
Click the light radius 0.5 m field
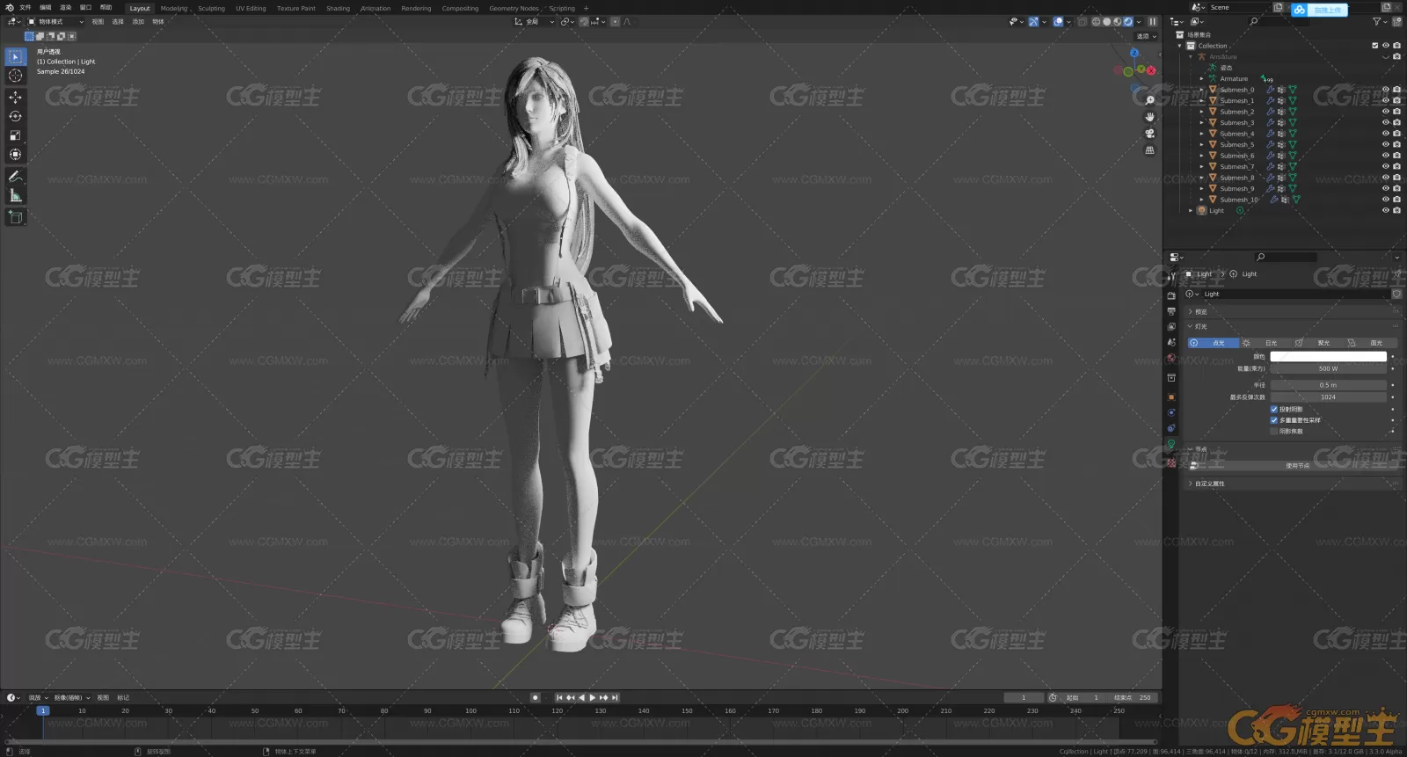pyautogui.click(x=1328, y=385)
